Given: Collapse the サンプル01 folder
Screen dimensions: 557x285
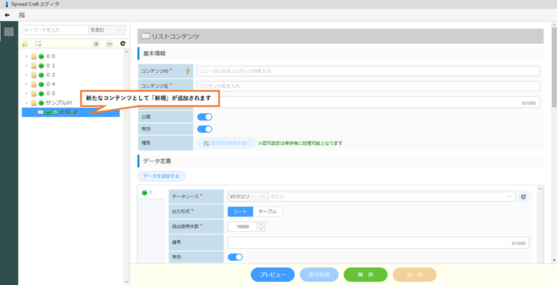Looking at the screenshot, I should pos(27,103).
